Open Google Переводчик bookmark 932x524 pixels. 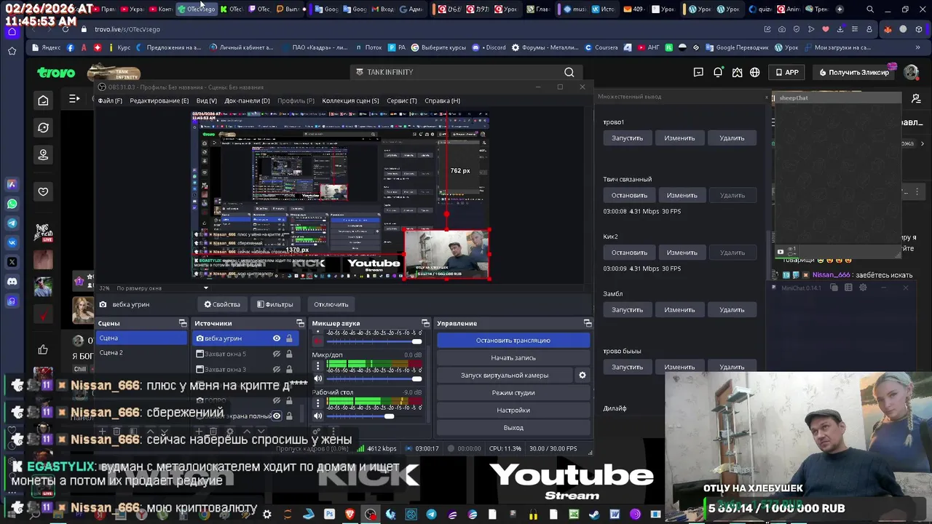(737, 47)
